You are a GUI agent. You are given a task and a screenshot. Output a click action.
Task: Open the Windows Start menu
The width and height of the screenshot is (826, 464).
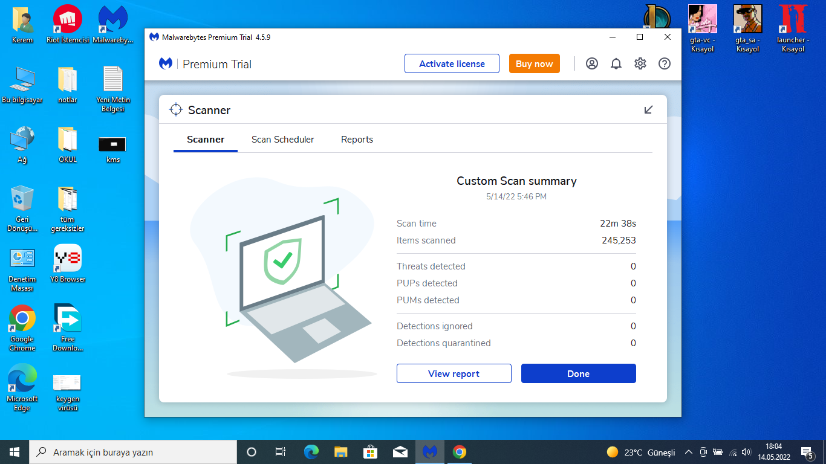pos(15,452)
